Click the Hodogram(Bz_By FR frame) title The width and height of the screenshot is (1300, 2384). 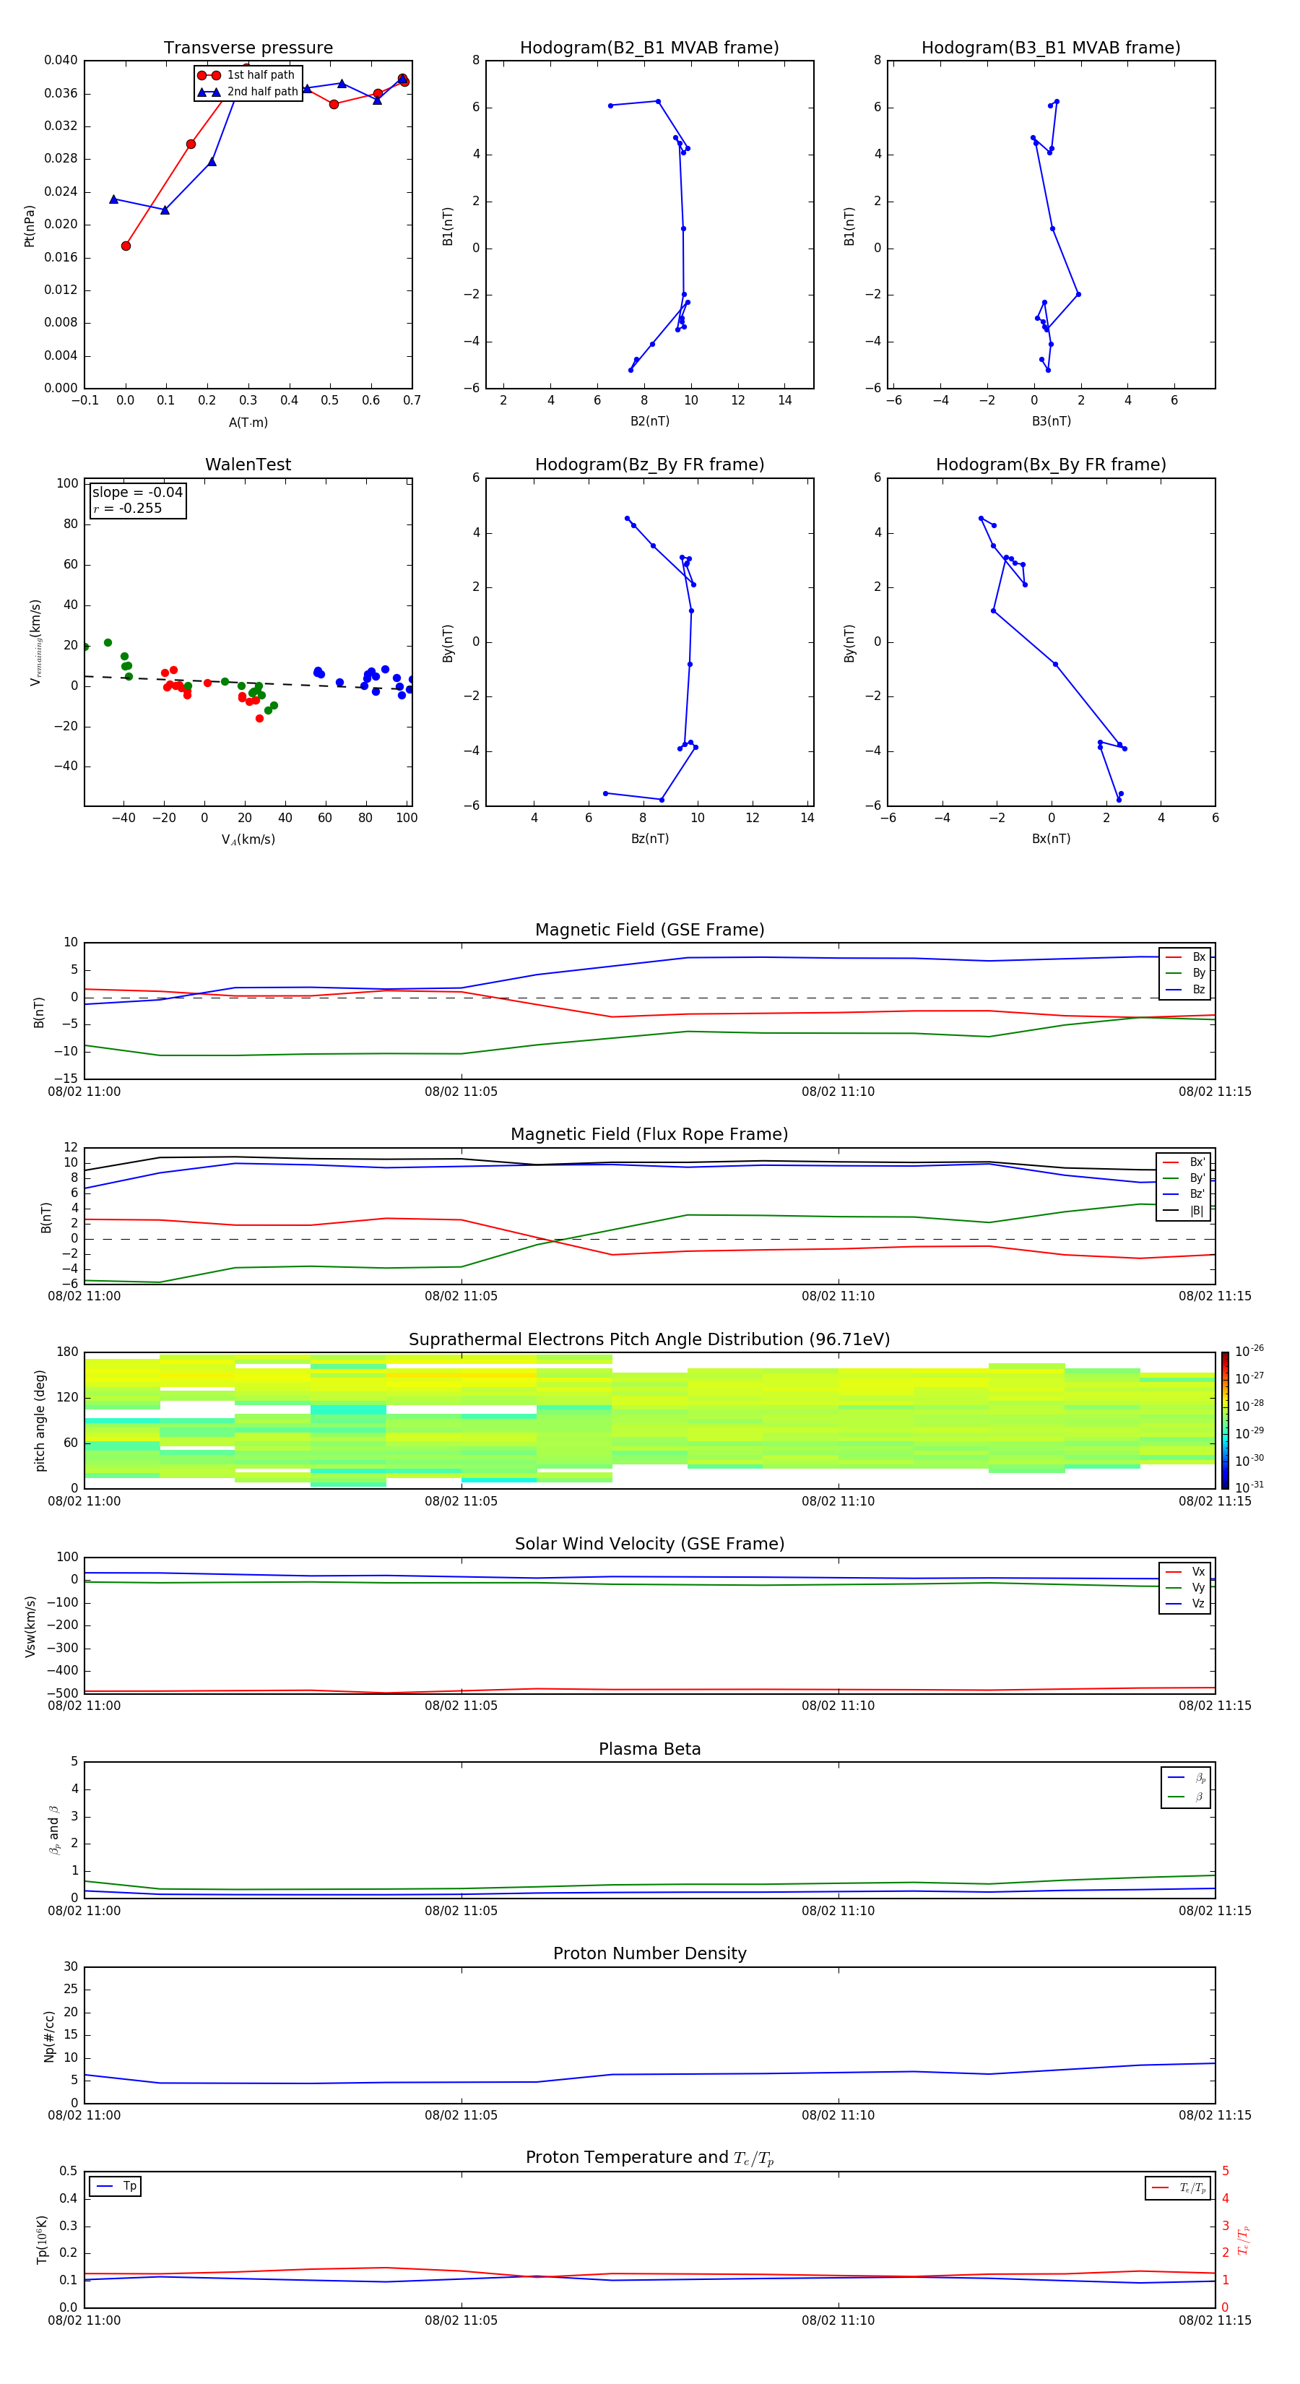(649, 465)
